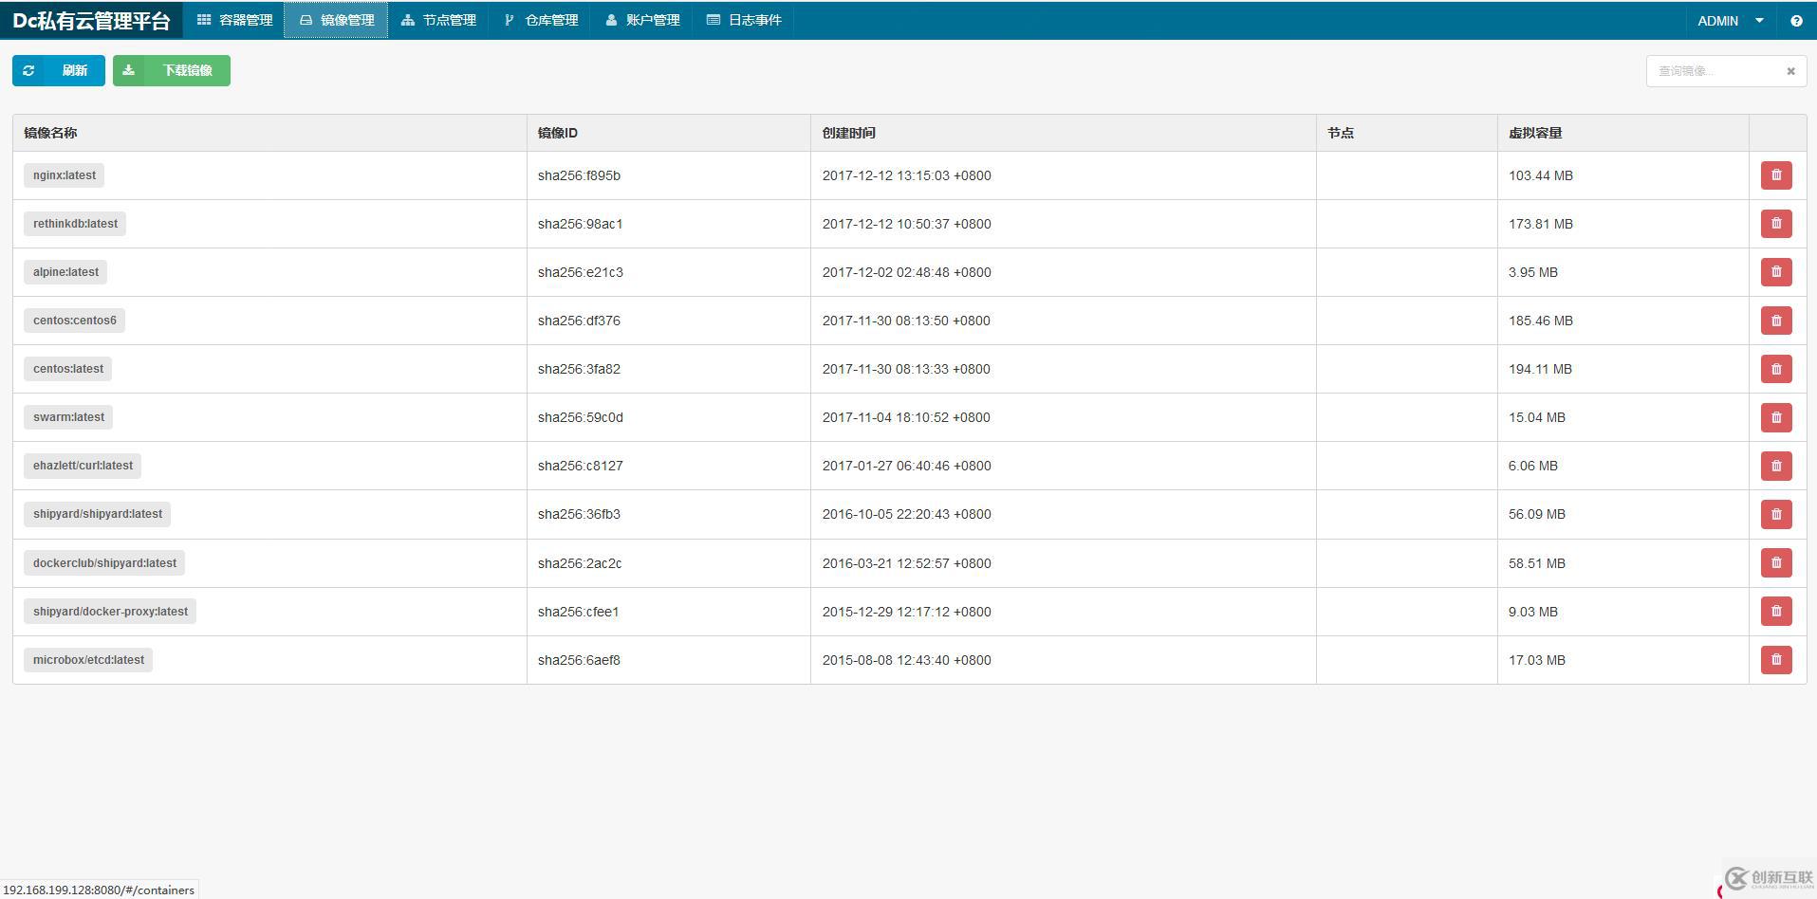Click the 刷新 refresh button
1817x899 pixels.
click(x=59, y=71)
